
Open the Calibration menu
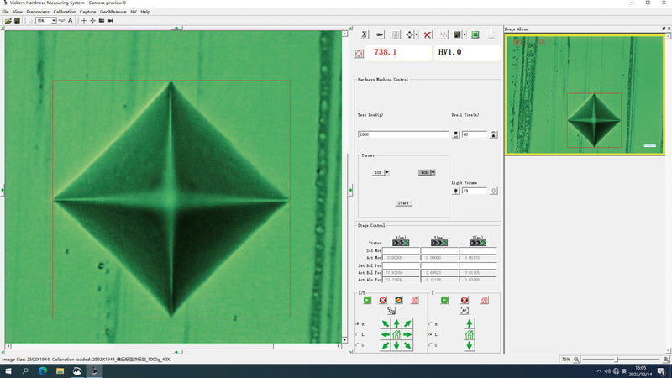[x=64, y=12]
